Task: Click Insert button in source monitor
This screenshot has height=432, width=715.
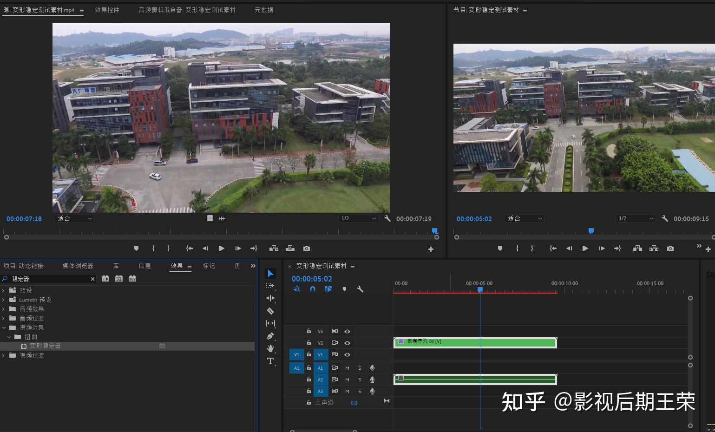Action: [274, 249]
